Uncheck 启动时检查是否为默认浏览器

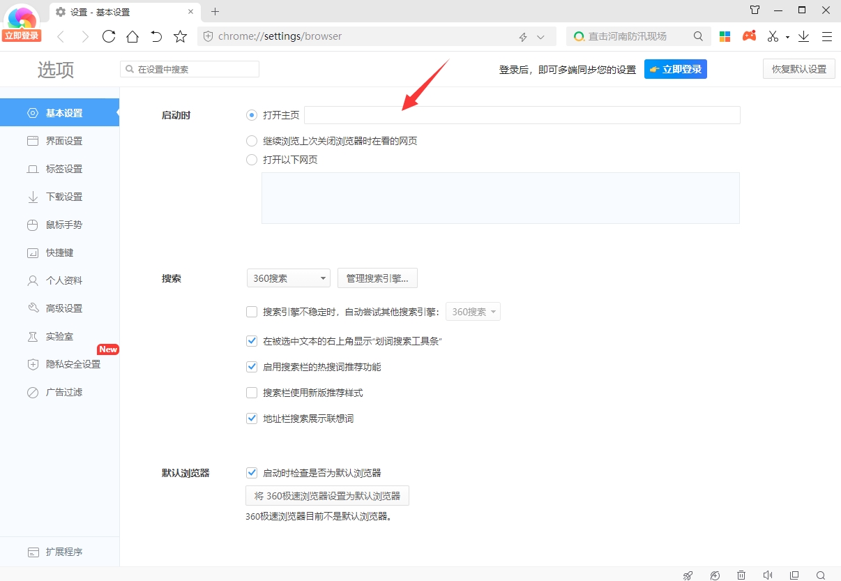tap(252, 473)
